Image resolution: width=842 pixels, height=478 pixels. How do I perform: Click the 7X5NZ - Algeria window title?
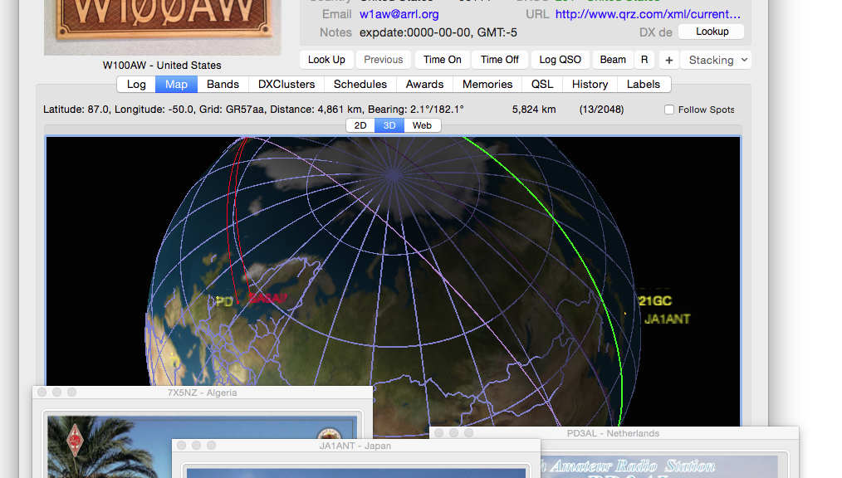point(203,393)
